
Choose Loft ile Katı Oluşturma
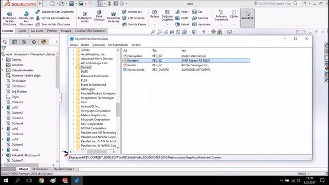[52, 18]
